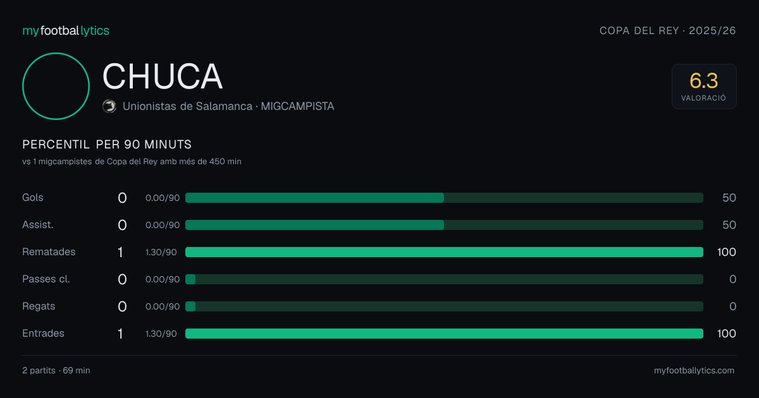Click the 1.30/90 value in Rematades row
Image resolution: width=759 pixels, height=398 pixels.
161,252
